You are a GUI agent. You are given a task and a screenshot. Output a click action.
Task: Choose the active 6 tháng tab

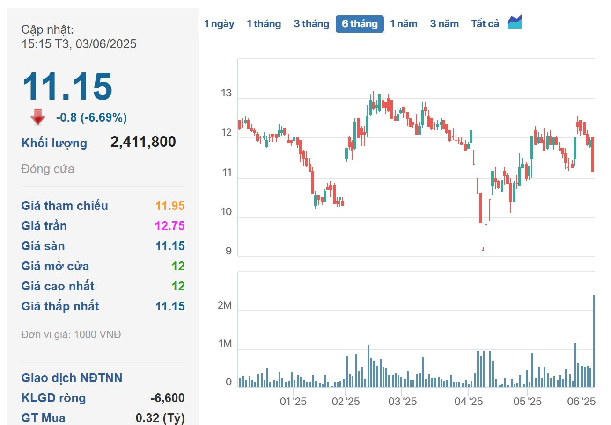(x=360, y=24)
